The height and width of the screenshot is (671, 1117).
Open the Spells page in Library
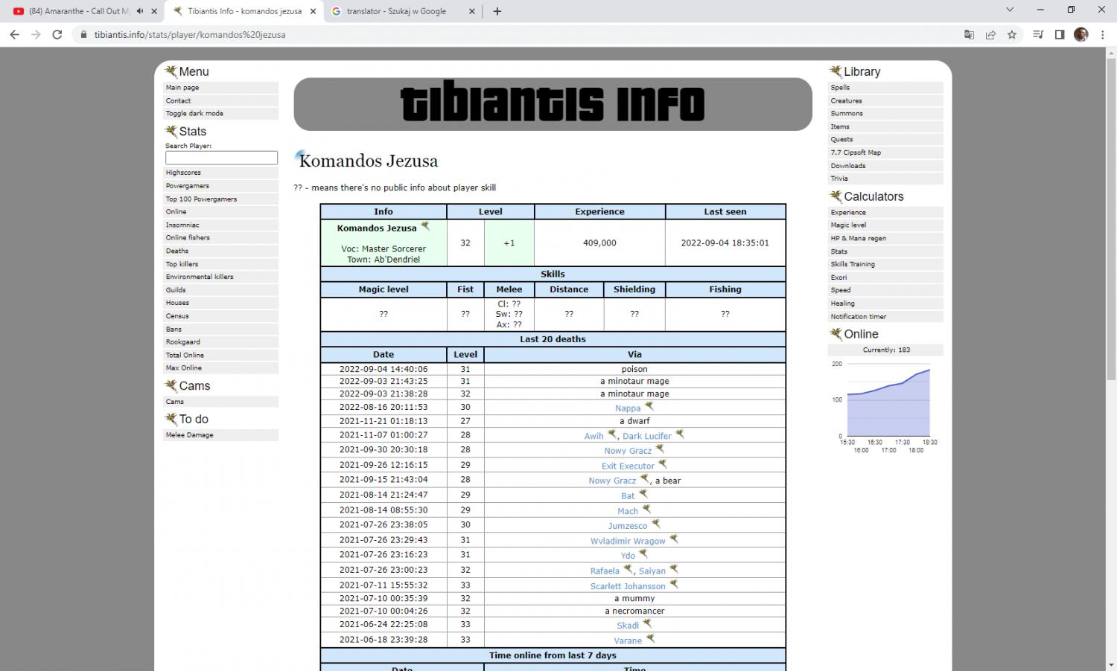click(x=840, y=88)
